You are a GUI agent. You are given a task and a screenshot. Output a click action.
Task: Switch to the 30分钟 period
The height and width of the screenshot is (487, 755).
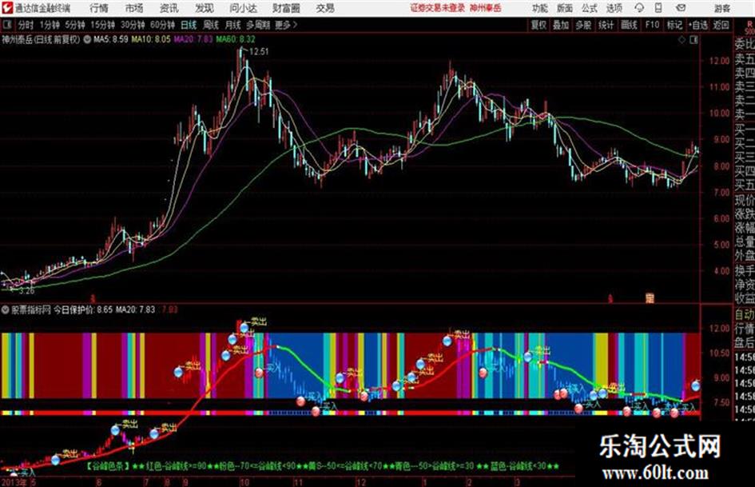(x=133, y=25)
